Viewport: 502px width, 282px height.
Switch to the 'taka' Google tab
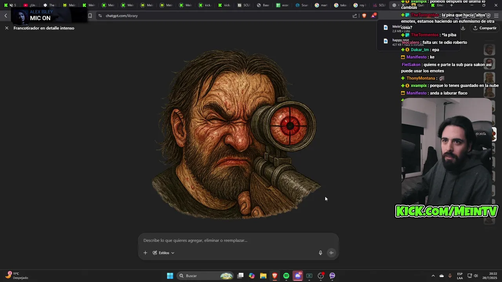coord(341,5)
